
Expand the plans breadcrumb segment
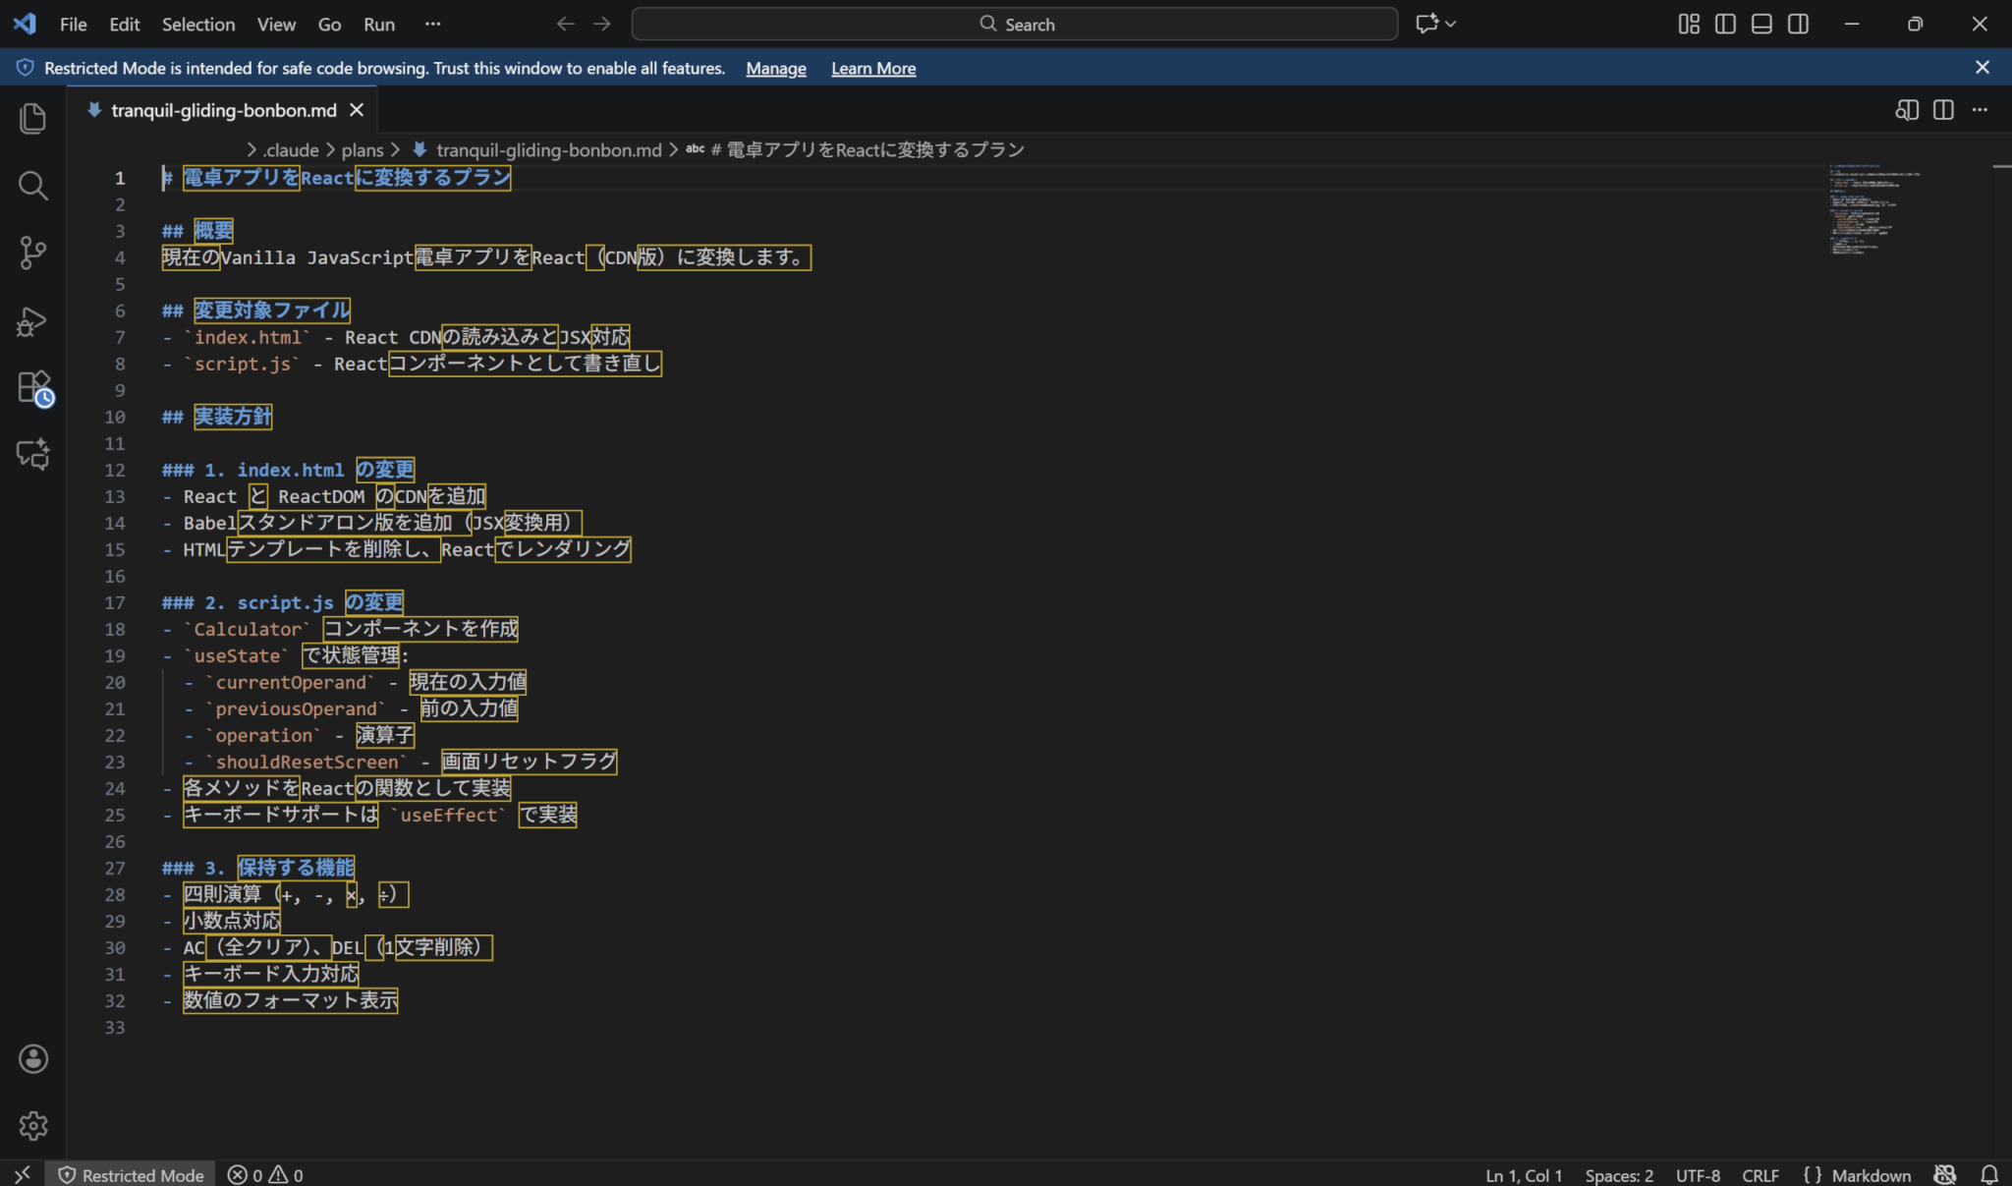pos(363,149)
